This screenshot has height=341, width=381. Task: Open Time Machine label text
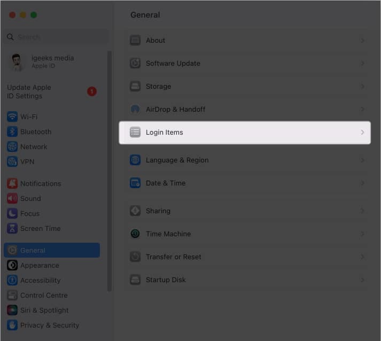tap(168, 234)
